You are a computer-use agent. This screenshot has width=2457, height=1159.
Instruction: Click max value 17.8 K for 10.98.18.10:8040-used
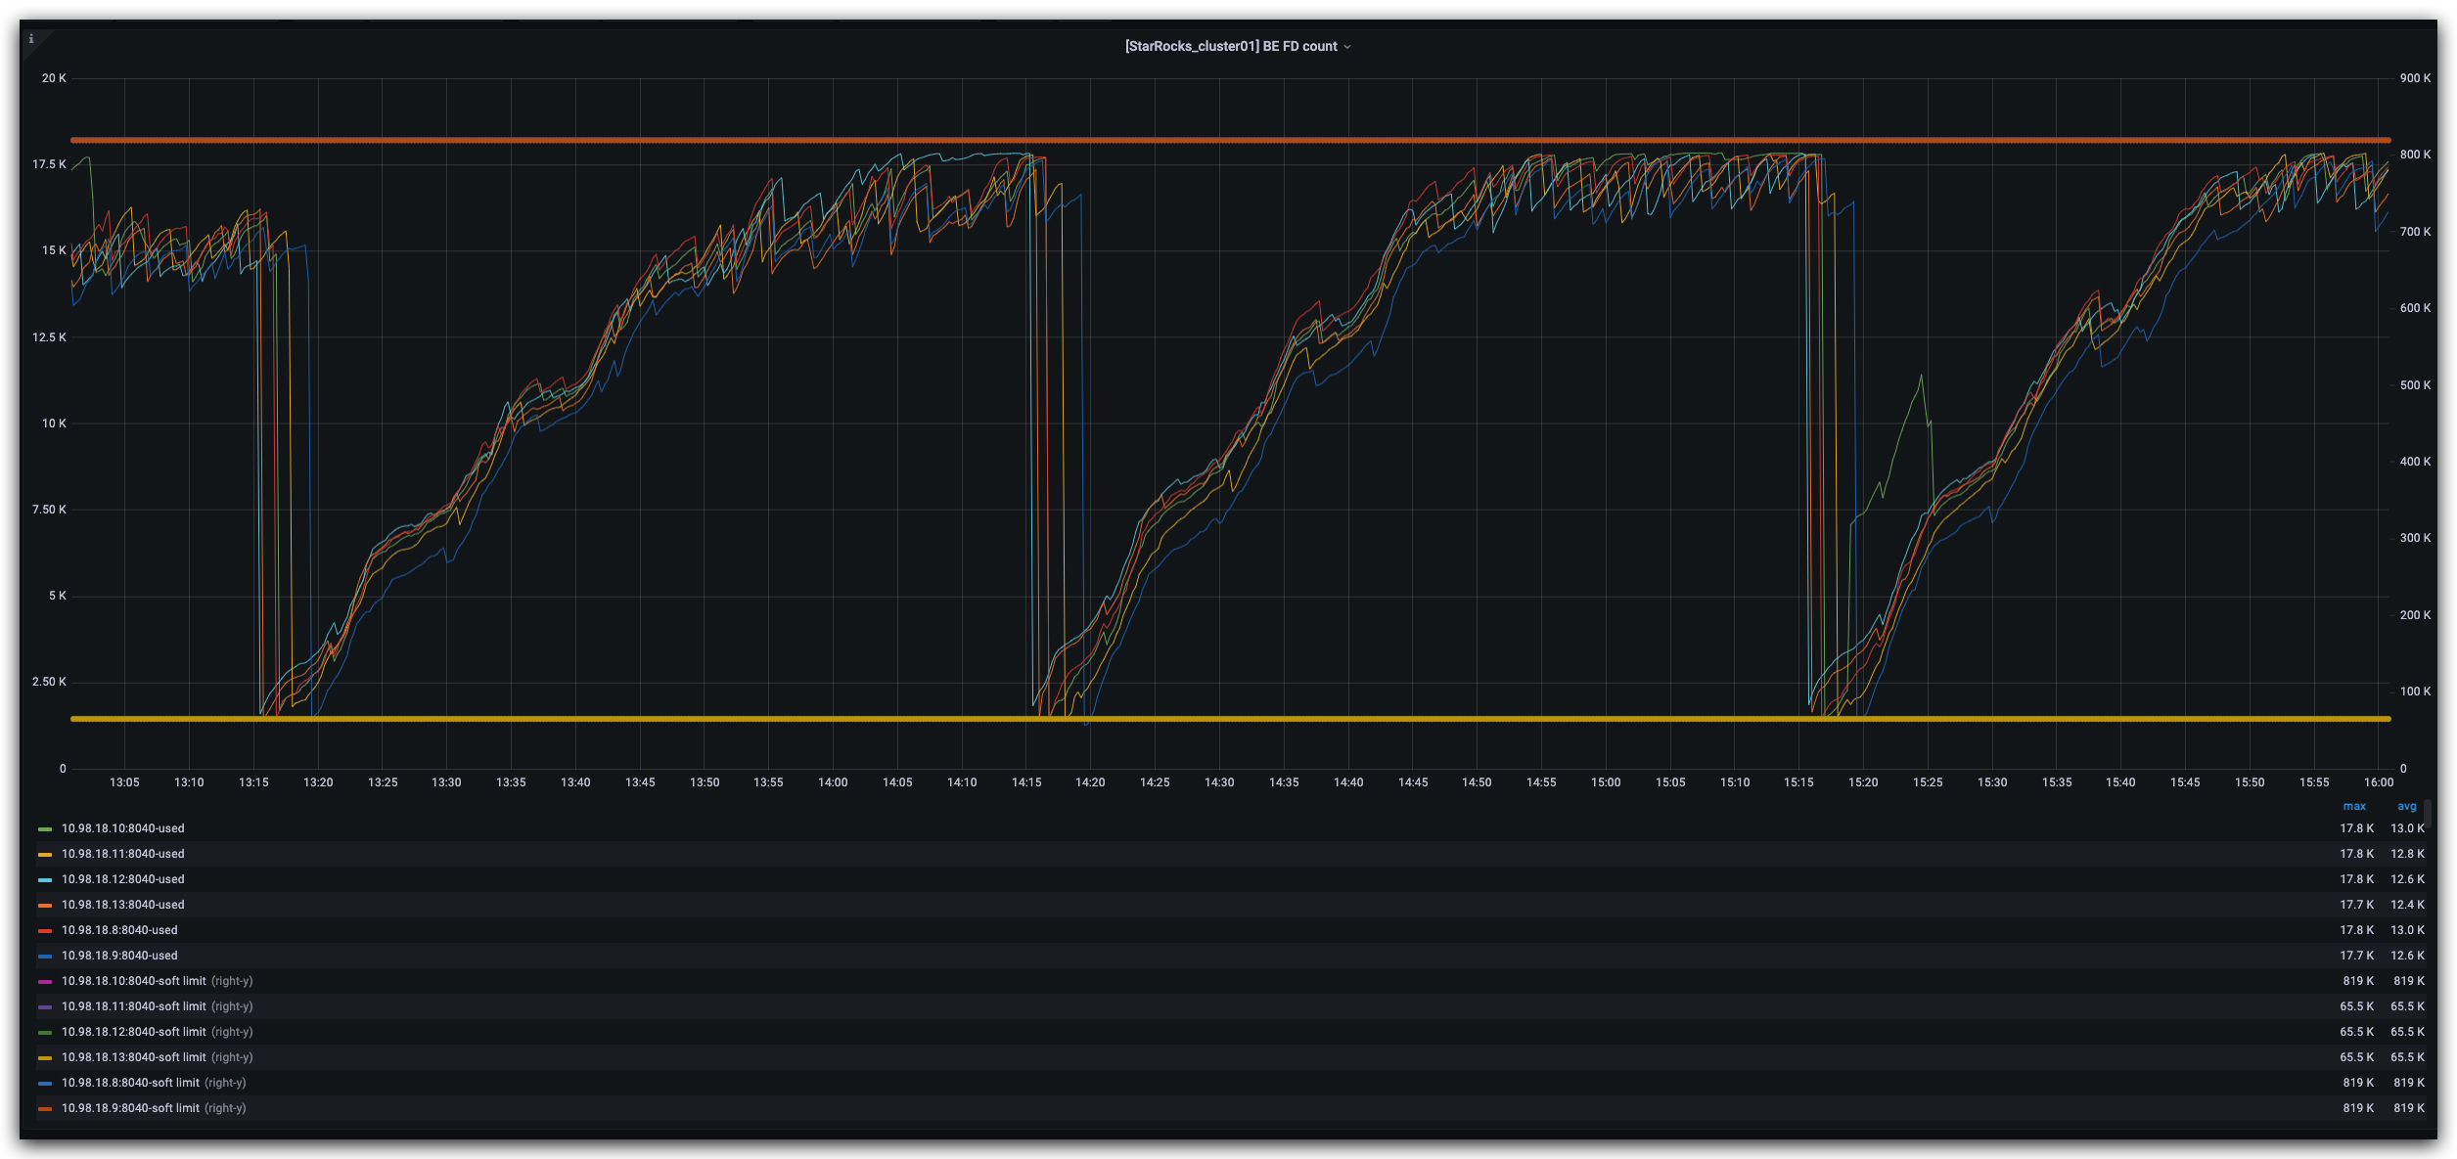pyautogui.click(x=2356, y=828)
